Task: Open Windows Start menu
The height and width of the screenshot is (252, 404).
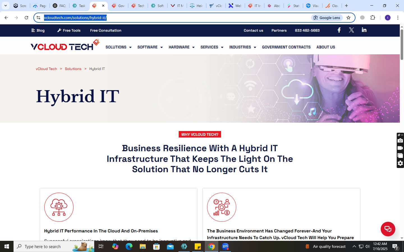Action: click(7, 246)
